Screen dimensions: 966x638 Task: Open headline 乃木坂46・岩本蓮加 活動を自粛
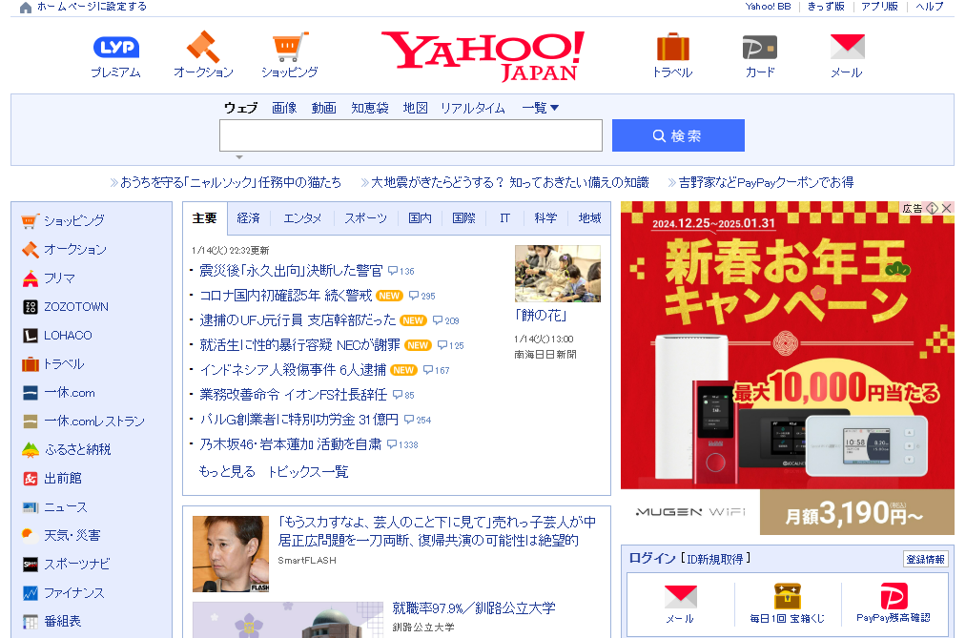click(x=291, y=444)
